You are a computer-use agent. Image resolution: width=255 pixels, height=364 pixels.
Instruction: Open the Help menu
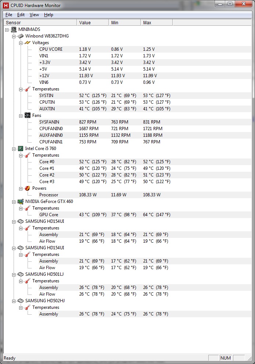click(x=49, y=15)
